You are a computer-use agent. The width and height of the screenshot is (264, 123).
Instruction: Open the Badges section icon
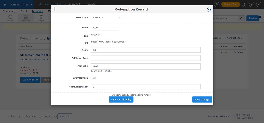[x=41, y=18]
